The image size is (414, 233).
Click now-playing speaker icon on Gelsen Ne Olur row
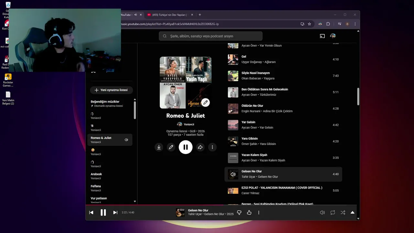[x=233, y=174]
